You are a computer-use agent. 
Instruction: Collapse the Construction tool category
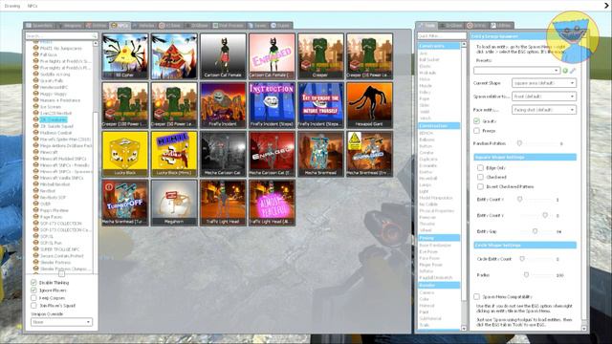[439, 126]
